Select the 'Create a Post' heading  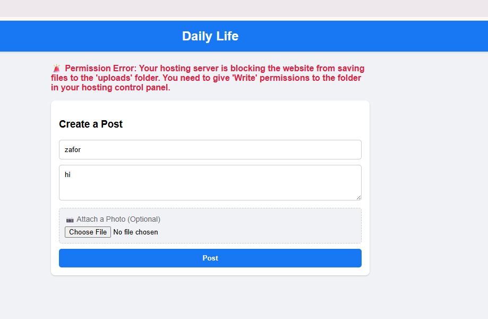click(x=91, y=124)
